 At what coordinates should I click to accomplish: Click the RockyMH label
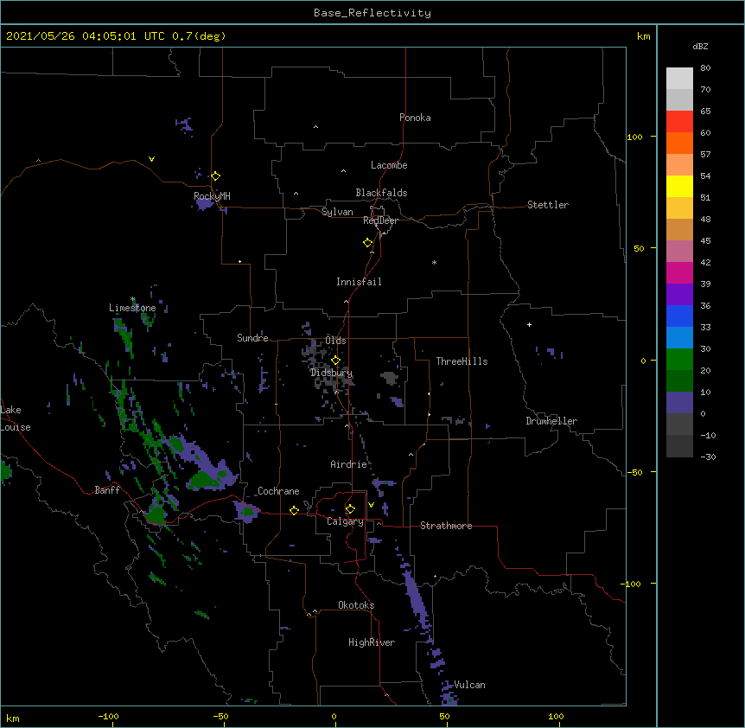(x=212, y=196)
